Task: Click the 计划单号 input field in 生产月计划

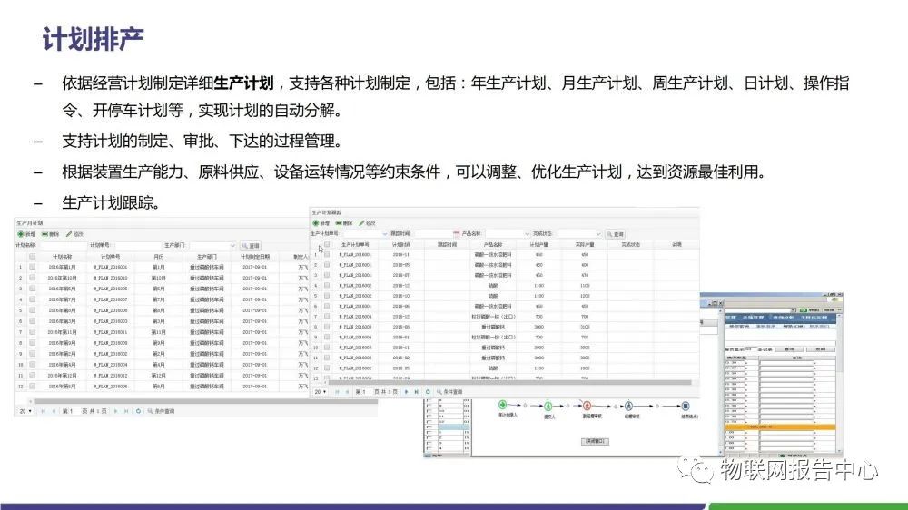Action: pyautogui.click(x=137, y=245)
